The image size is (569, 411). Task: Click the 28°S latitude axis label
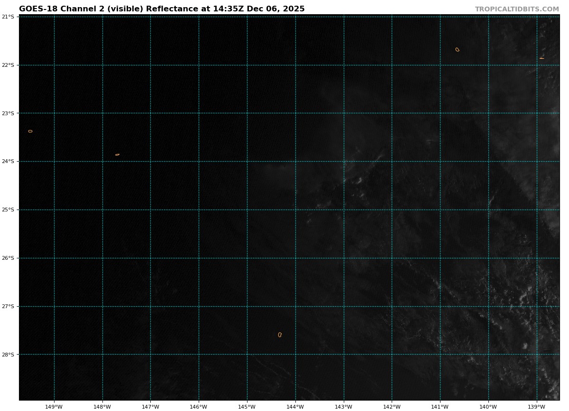(x=8, y=355)
